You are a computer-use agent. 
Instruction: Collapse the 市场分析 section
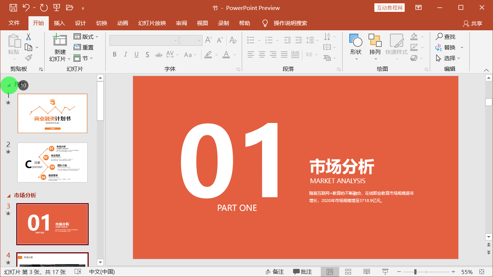pos(9,195)
